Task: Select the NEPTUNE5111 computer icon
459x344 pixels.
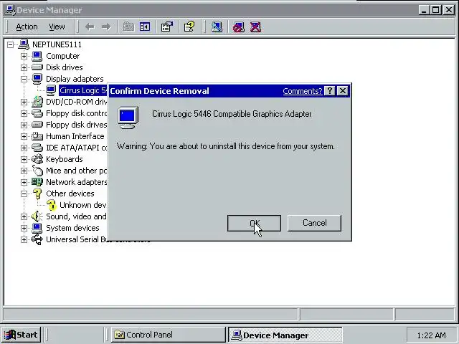Action: click(x=24, y=44)
